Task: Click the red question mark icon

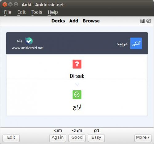Action: (x=77, y=64)
